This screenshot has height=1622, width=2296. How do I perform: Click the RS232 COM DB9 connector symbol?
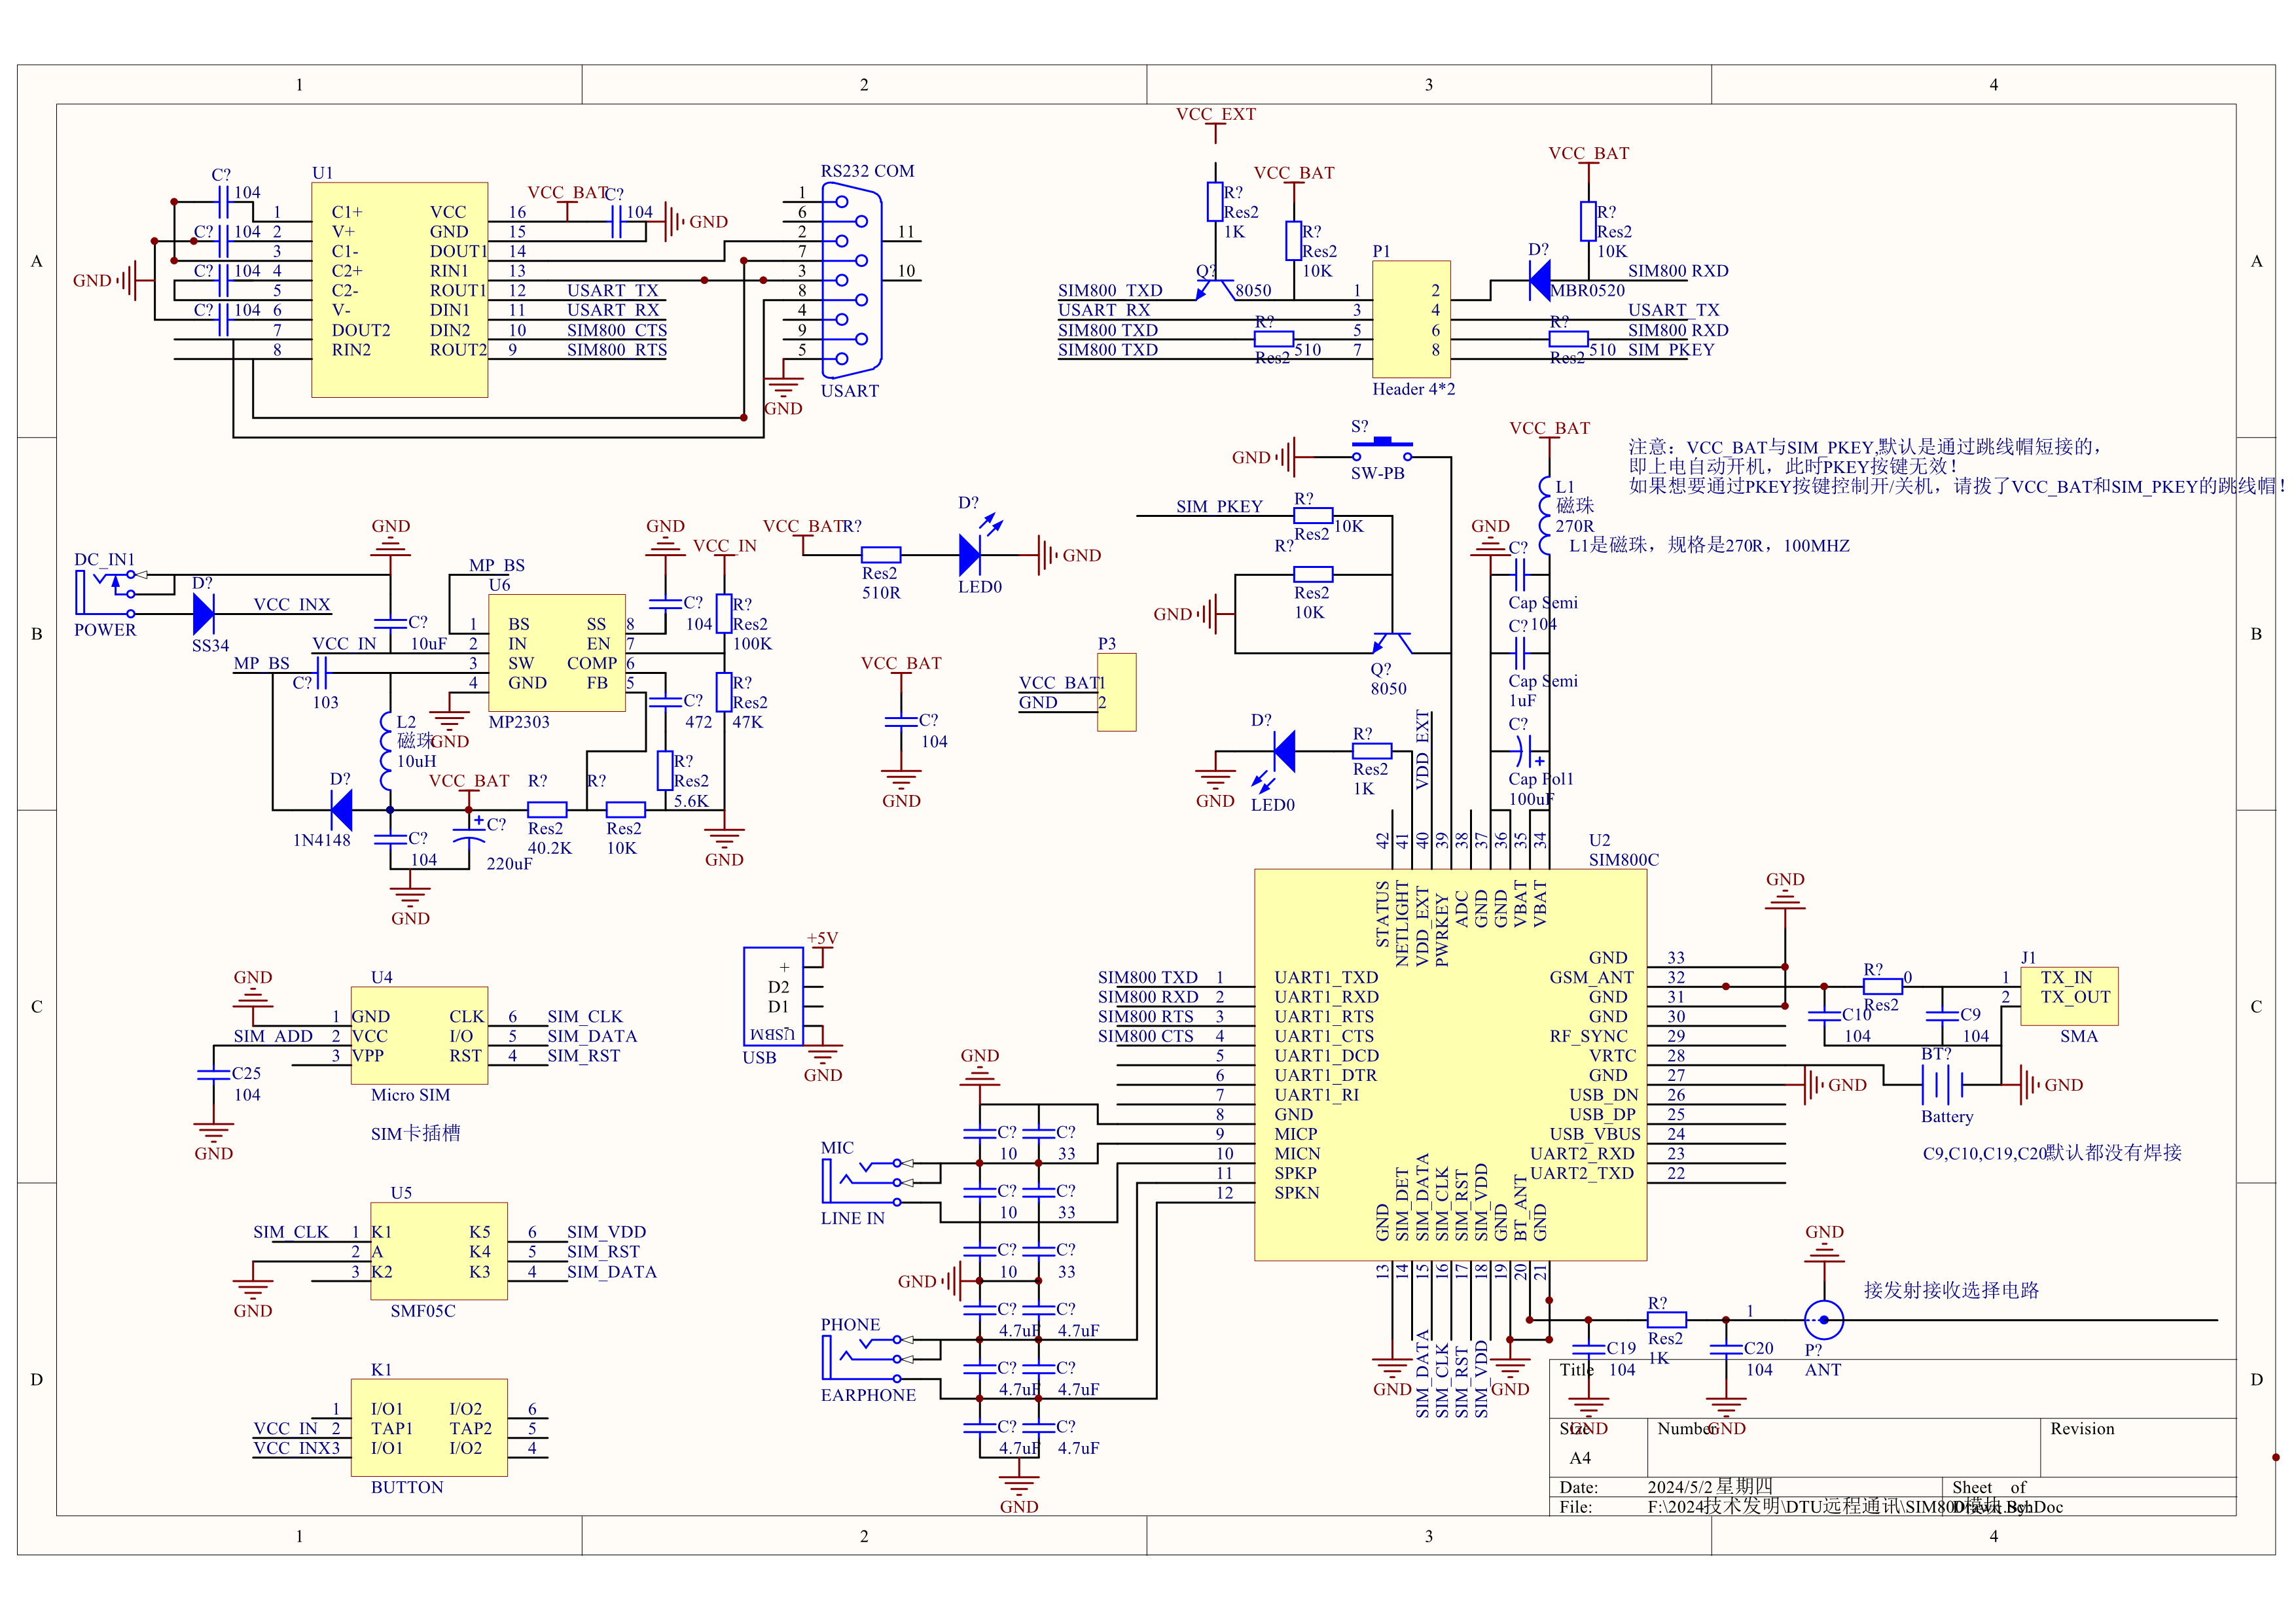click(852, 280)
